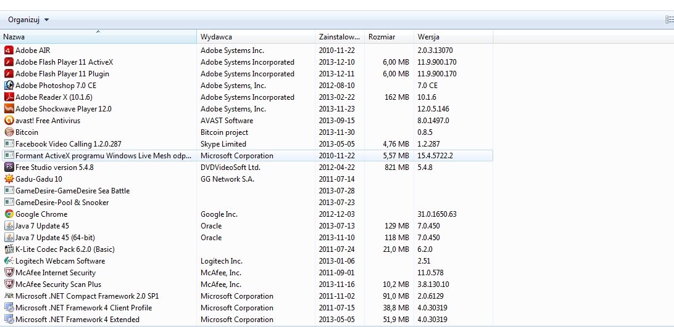Click the Adobe Flash Player 11 ActiveX icon
The image size is (674, 327).
pos(9,62)
